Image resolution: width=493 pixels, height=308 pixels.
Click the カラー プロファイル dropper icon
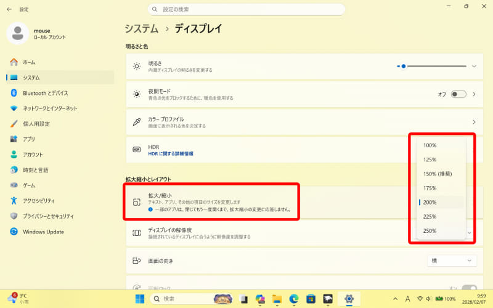[136, 122]
